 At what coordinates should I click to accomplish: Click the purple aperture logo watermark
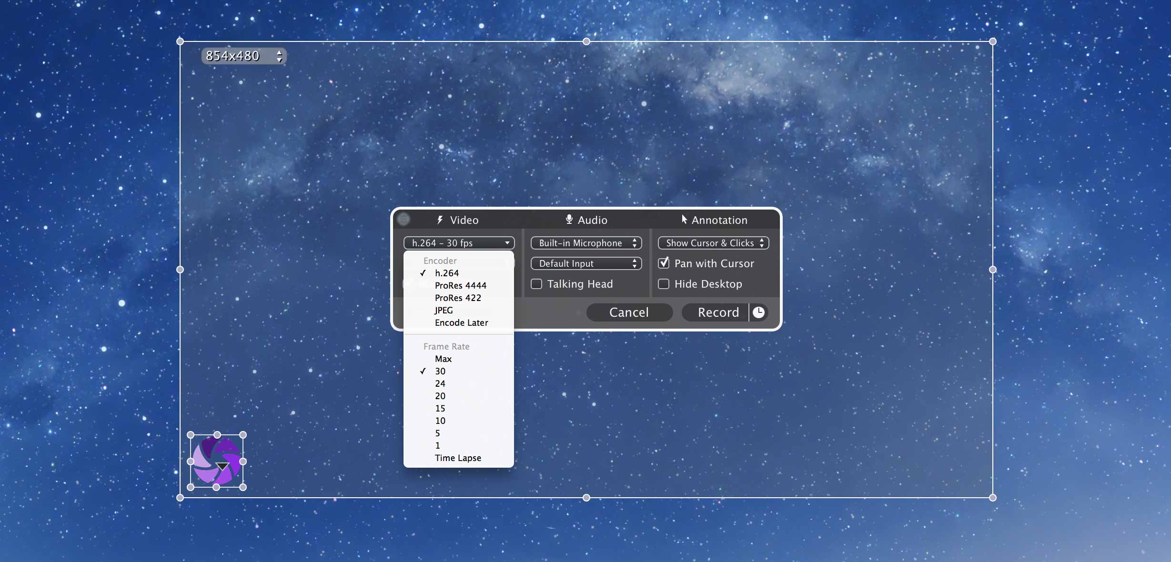coord(217,461)
